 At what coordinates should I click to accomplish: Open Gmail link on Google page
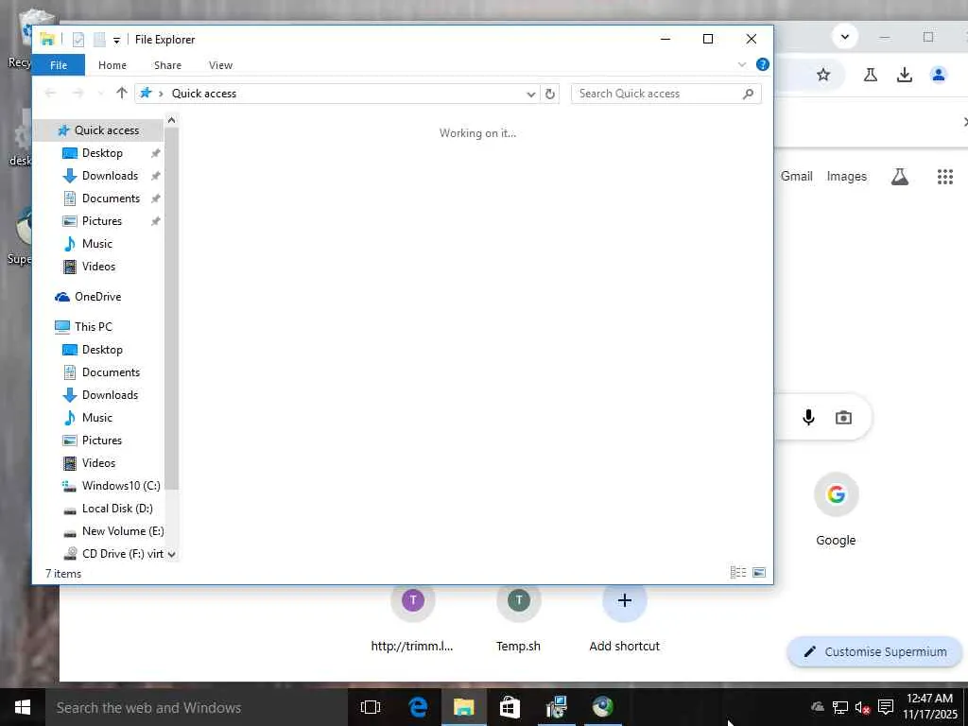(x=796, y=177)
